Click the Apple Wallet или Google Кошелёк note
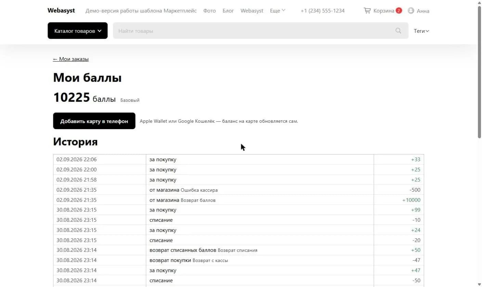The width and height of the screenshot is (482, 287). coord(219,121)
